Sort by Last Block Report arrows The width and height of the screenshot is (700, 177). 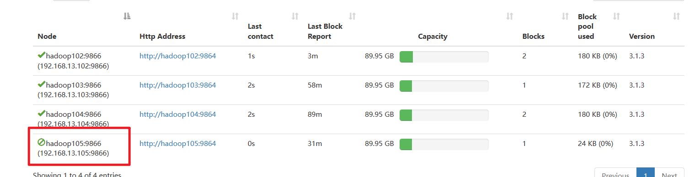(x=352, y=16)
